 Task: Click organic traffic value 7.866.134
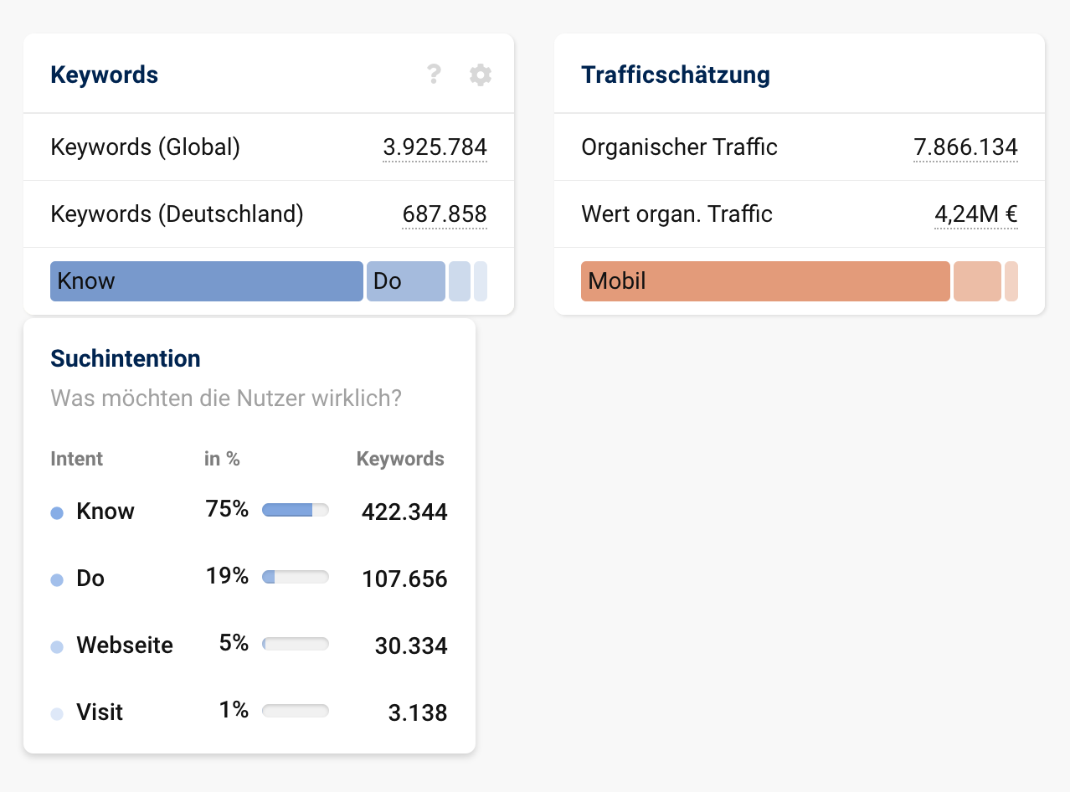965,148
